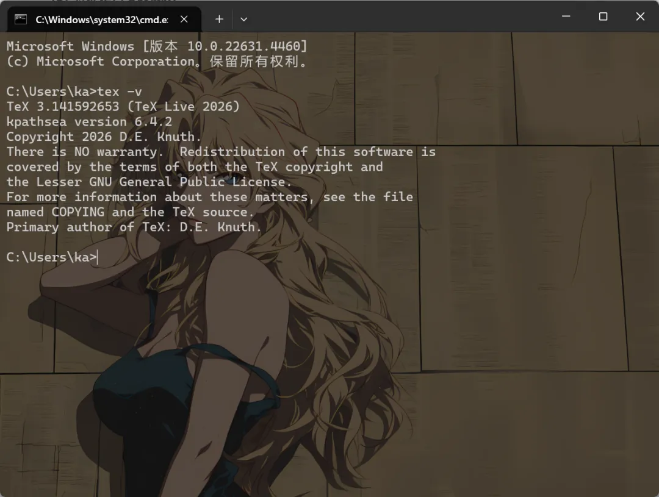Click the 'tex -v' command line

click(74, 91)
